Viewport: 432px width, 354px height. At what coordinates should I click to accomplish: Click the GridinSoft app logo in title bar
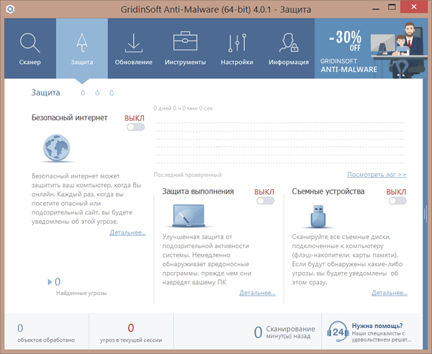[11, 9]
